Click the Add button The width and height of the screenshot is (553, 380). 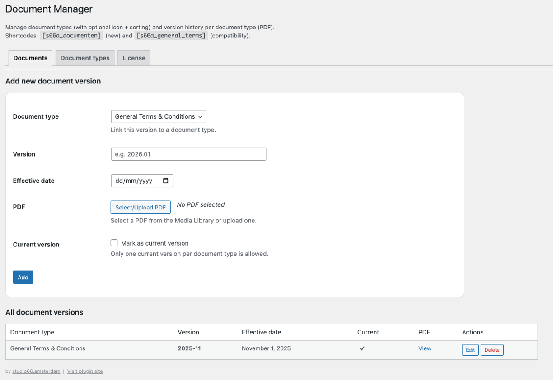[x=23, y=277]
